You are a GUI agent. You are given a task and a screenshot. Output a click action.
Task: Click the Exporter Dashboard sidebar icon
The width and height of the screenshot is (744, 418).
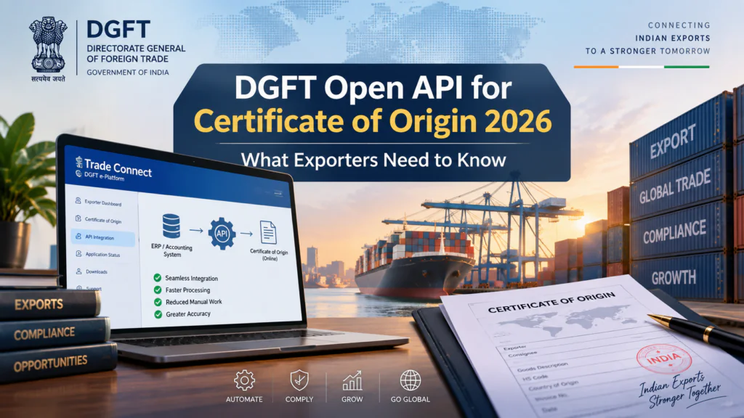pyautogui.click(x=78, y=201)
